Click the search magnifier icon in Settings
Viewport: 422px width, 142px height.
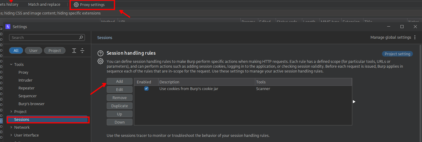tap(81, 38)
